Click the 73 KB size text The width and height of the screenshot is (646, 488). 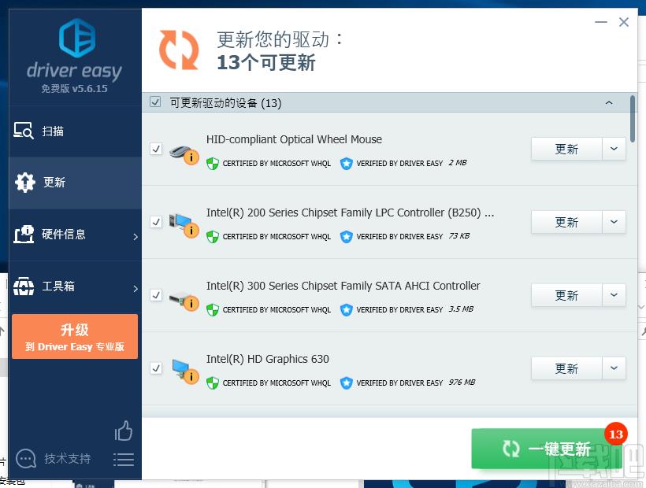459,236
